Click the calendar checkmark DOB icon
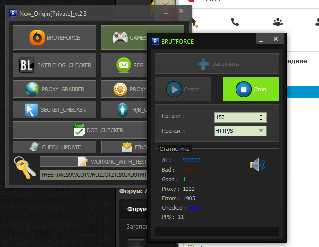 [79, 130]
